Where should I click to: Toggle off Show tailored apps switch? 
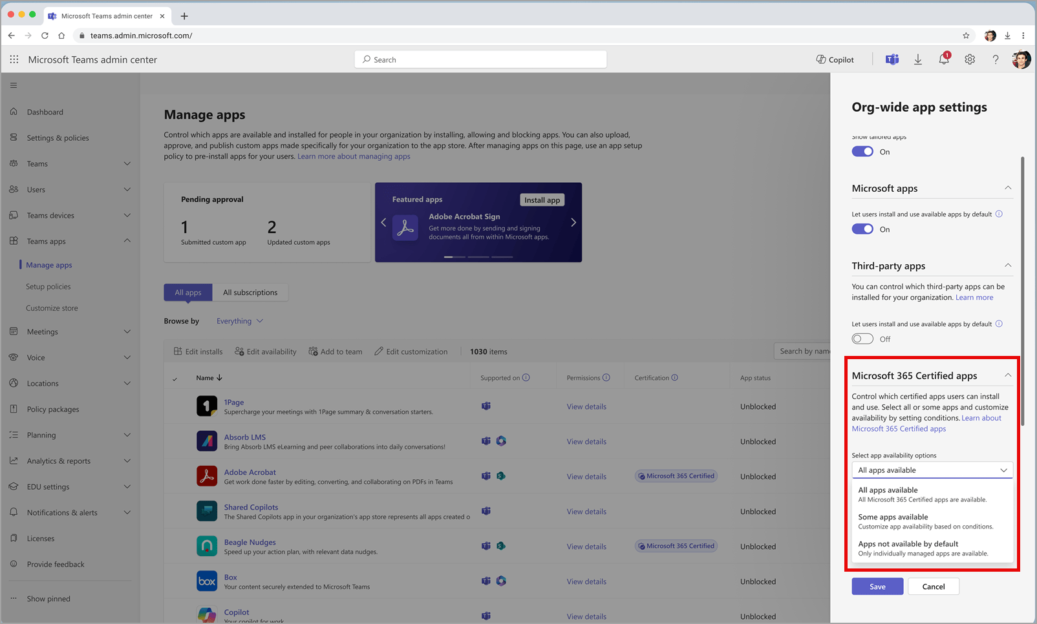[x=862, y=152]
